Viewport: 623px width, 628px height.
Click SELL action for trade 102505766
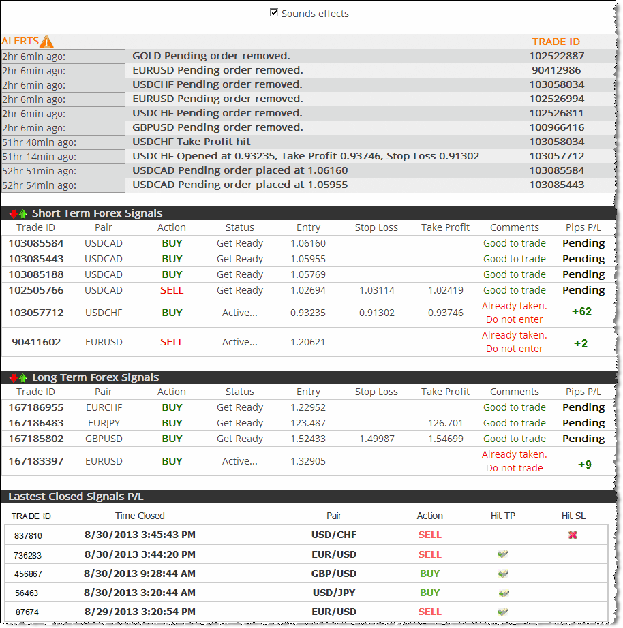point(172,290)
